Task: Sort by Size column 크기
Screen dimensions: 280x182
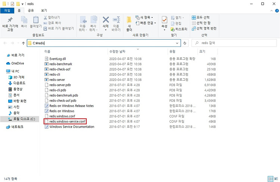Action: (x=202, y=51)
